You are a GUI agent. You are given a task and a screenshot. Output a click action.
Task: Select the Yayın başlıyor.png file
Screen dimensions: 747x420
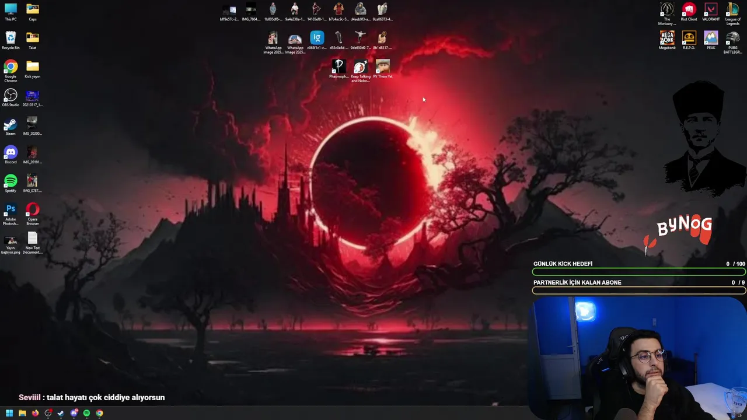click(11, 245)
